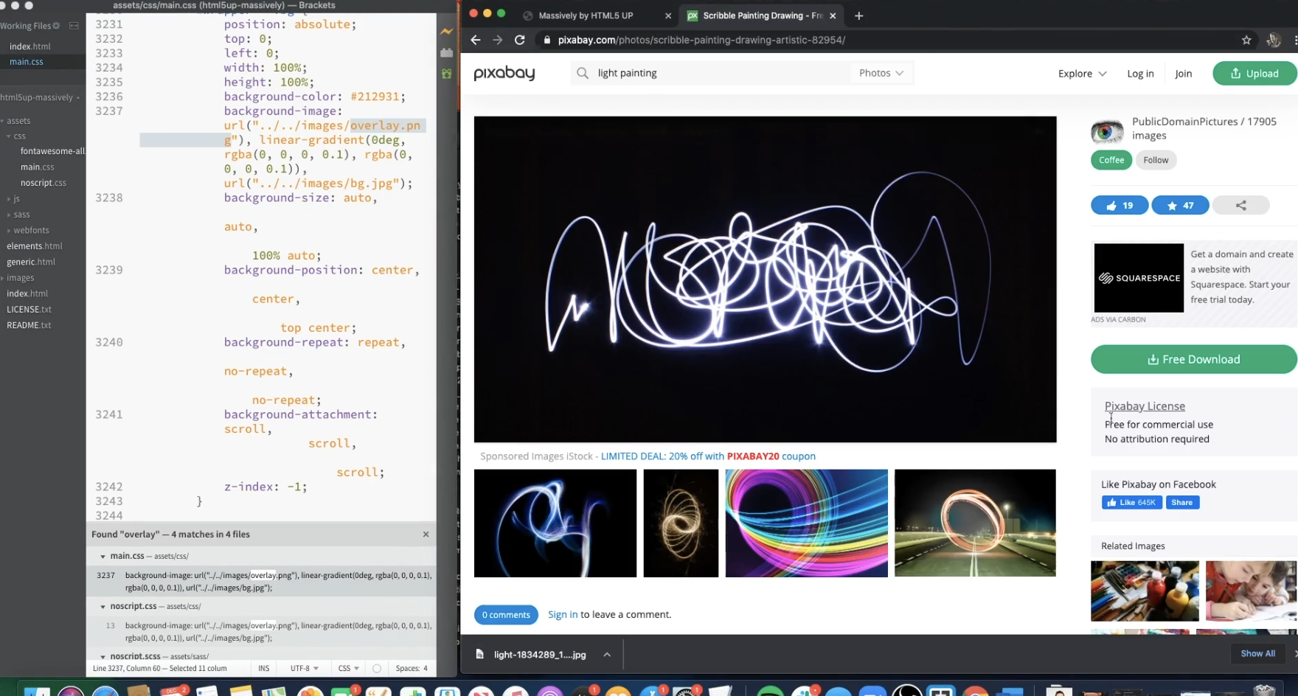Viewport: 1298px width, 696px height.
Task: Click Coffee button for PublicDomainPictures
Action: point(1111,160)
